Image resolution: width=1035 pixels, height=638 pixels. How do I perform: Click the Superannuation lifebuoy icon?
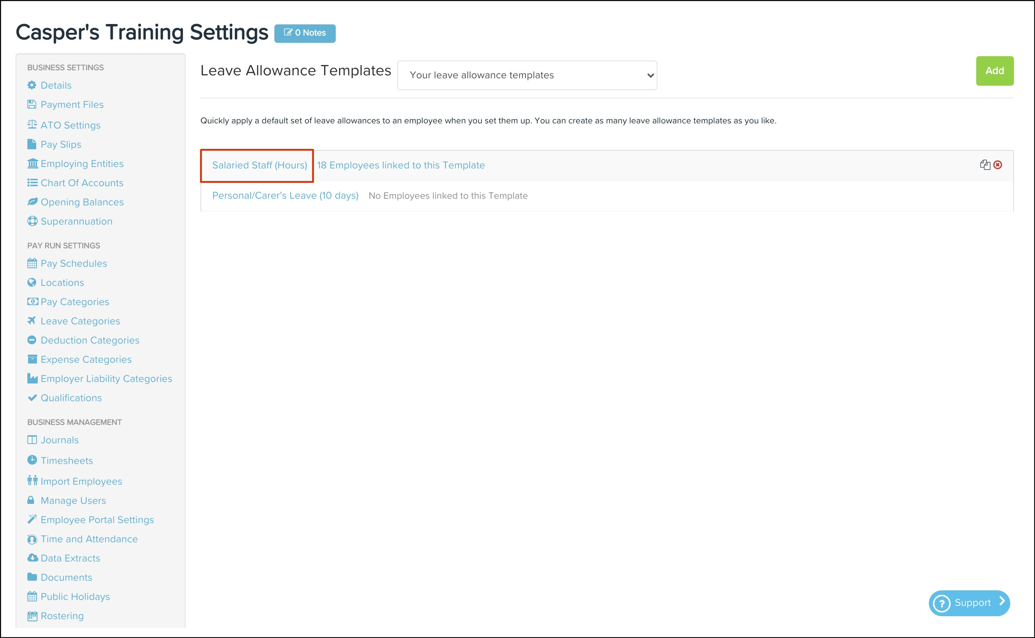[x=32, y=221]
